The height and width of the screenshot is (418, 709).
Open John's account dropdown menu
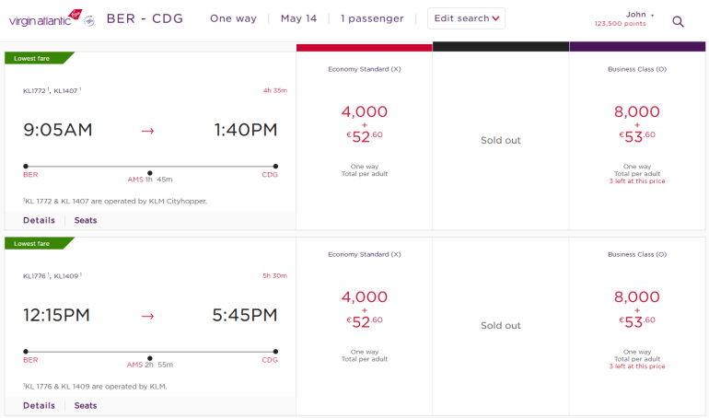click(639, 15)
